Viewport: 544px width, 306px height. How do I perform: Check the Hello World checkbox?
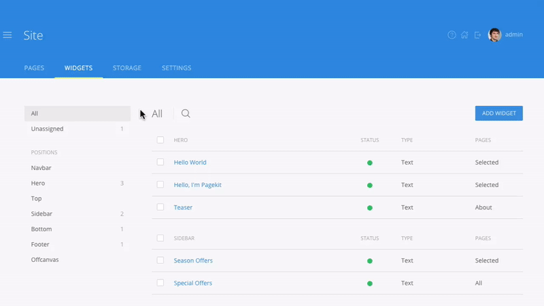click(x=160, y=163)
